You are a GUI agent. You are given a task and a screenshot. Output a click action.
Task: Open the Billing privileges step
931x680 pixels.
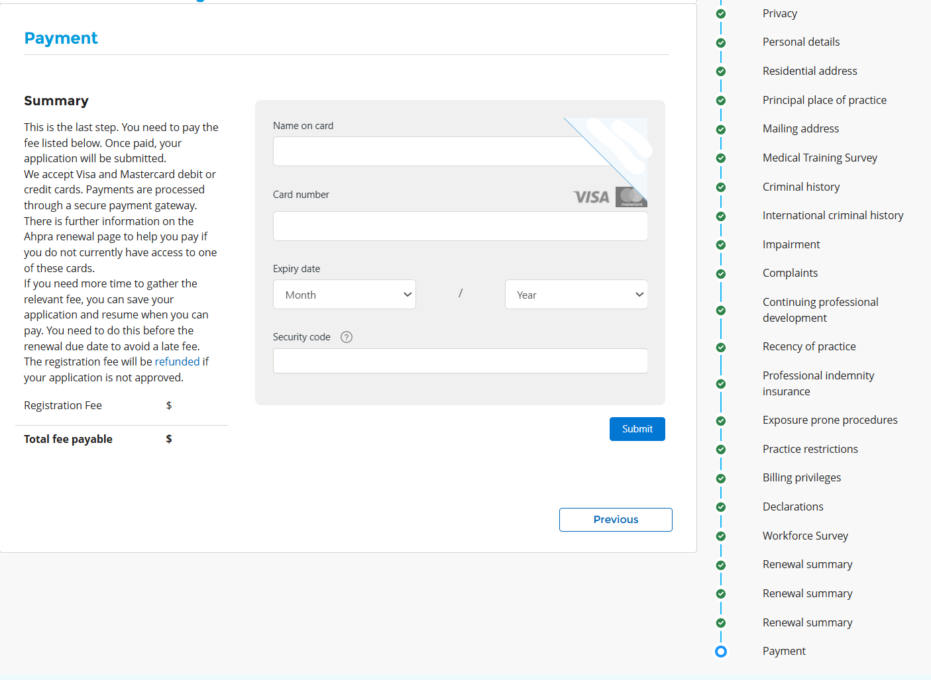pyautogui.click(x=802, y=477)
